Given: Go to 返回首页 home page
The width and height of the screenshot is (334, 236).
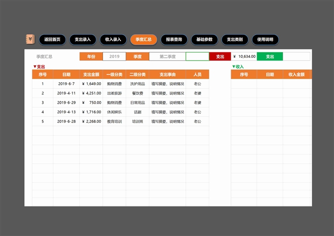Looking at the screenshot, I should [x=52, y=40].
